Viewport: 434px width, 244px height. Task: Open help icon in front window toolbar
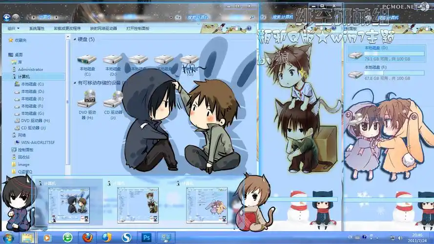pyautogui.click(x=249, y=28)
